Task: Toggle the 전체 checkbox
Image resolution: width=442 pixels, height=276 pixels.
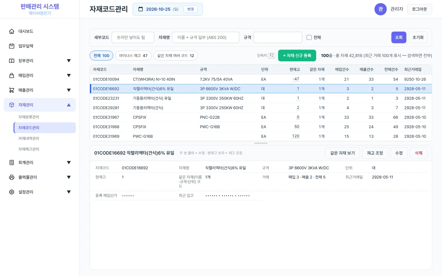Action: [x=309, y=37]
